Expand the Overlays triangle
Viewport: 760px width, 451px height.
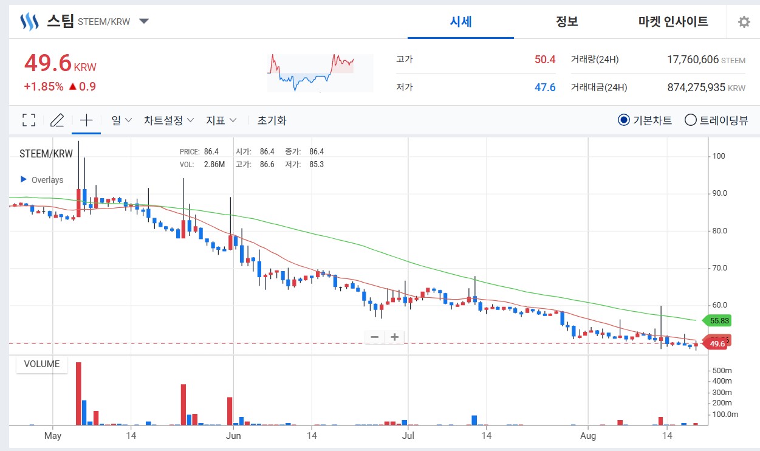click(24, 179)
